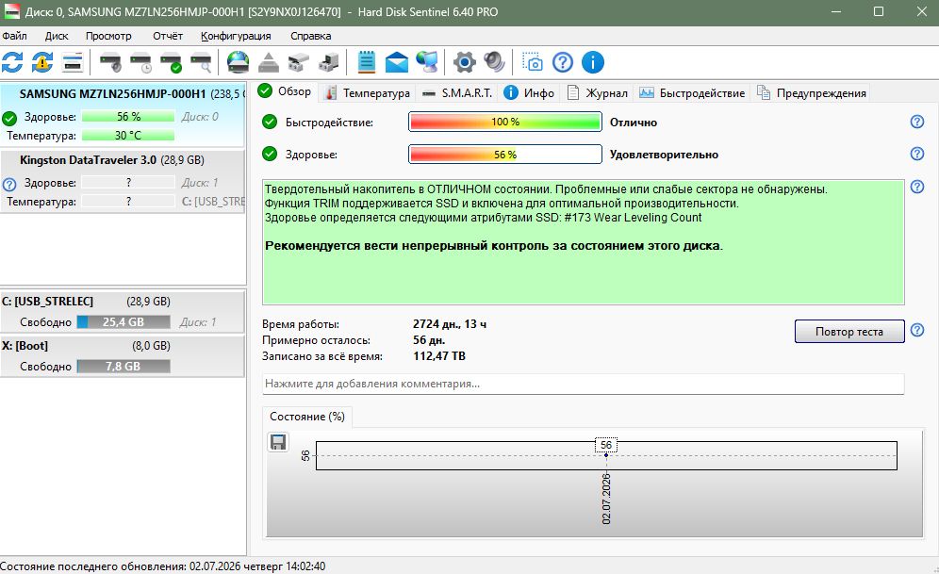Take a screenshot with the camera toolbar icon
939x574 pixels.
pos(532,62)
